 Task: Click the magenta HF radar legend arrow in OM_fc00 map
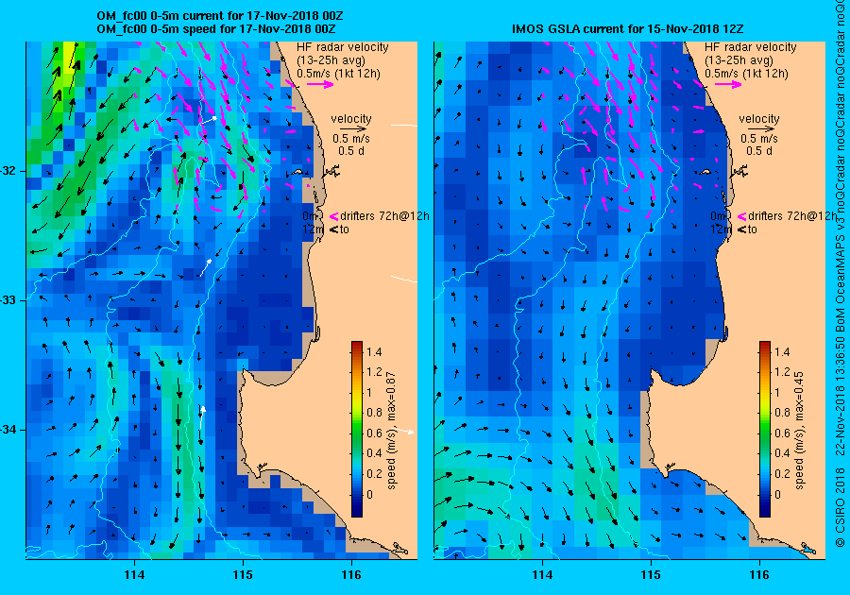click(x=320, y=84)
